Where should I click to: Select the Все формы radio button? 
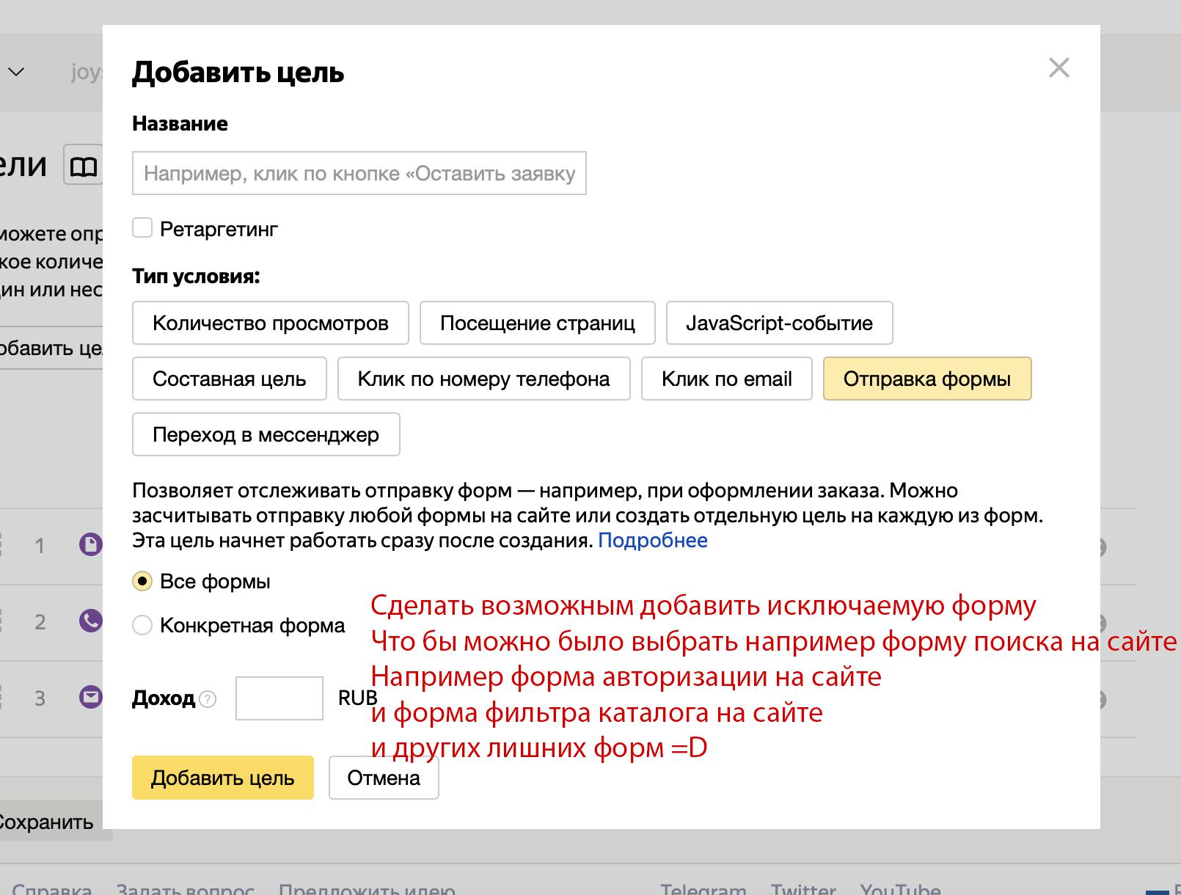142,582
